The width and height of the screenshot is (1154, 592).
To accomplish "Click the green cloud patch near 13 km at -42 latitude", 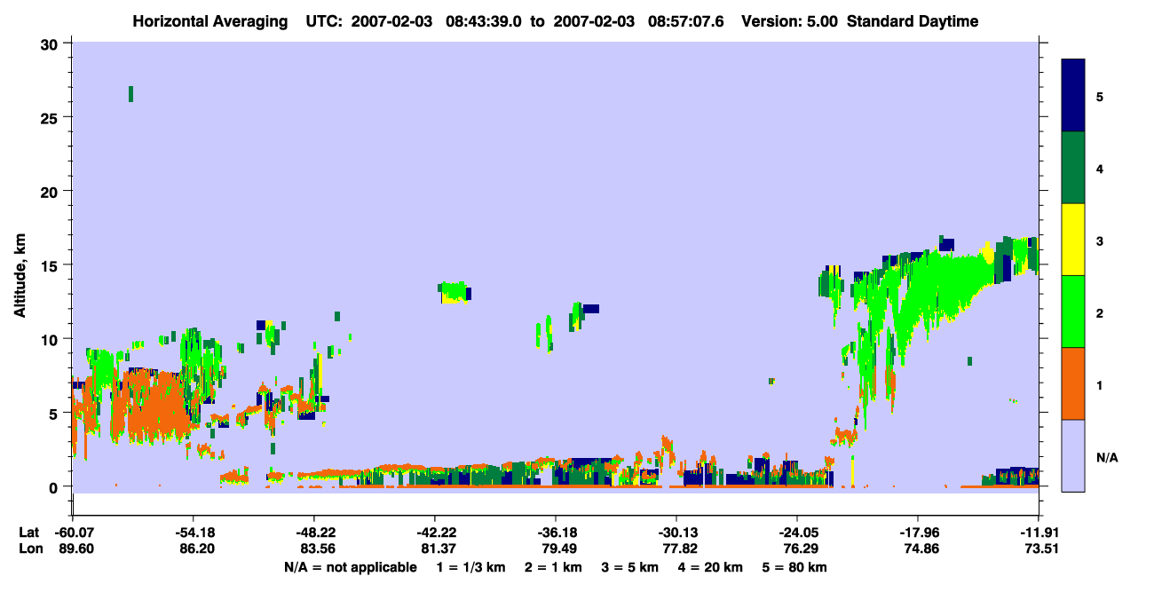I will click(x=454, y=292).
